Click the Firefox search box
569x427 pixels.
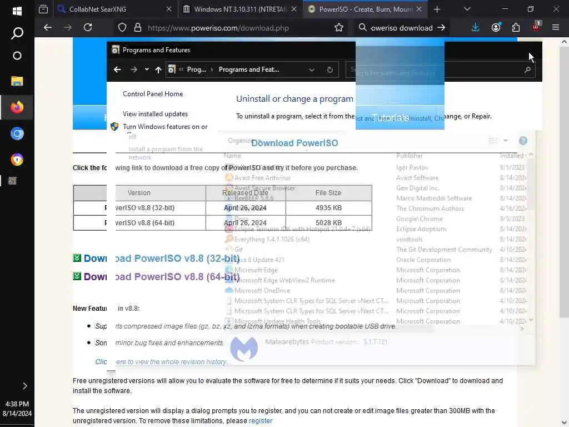tap(401, 28)
